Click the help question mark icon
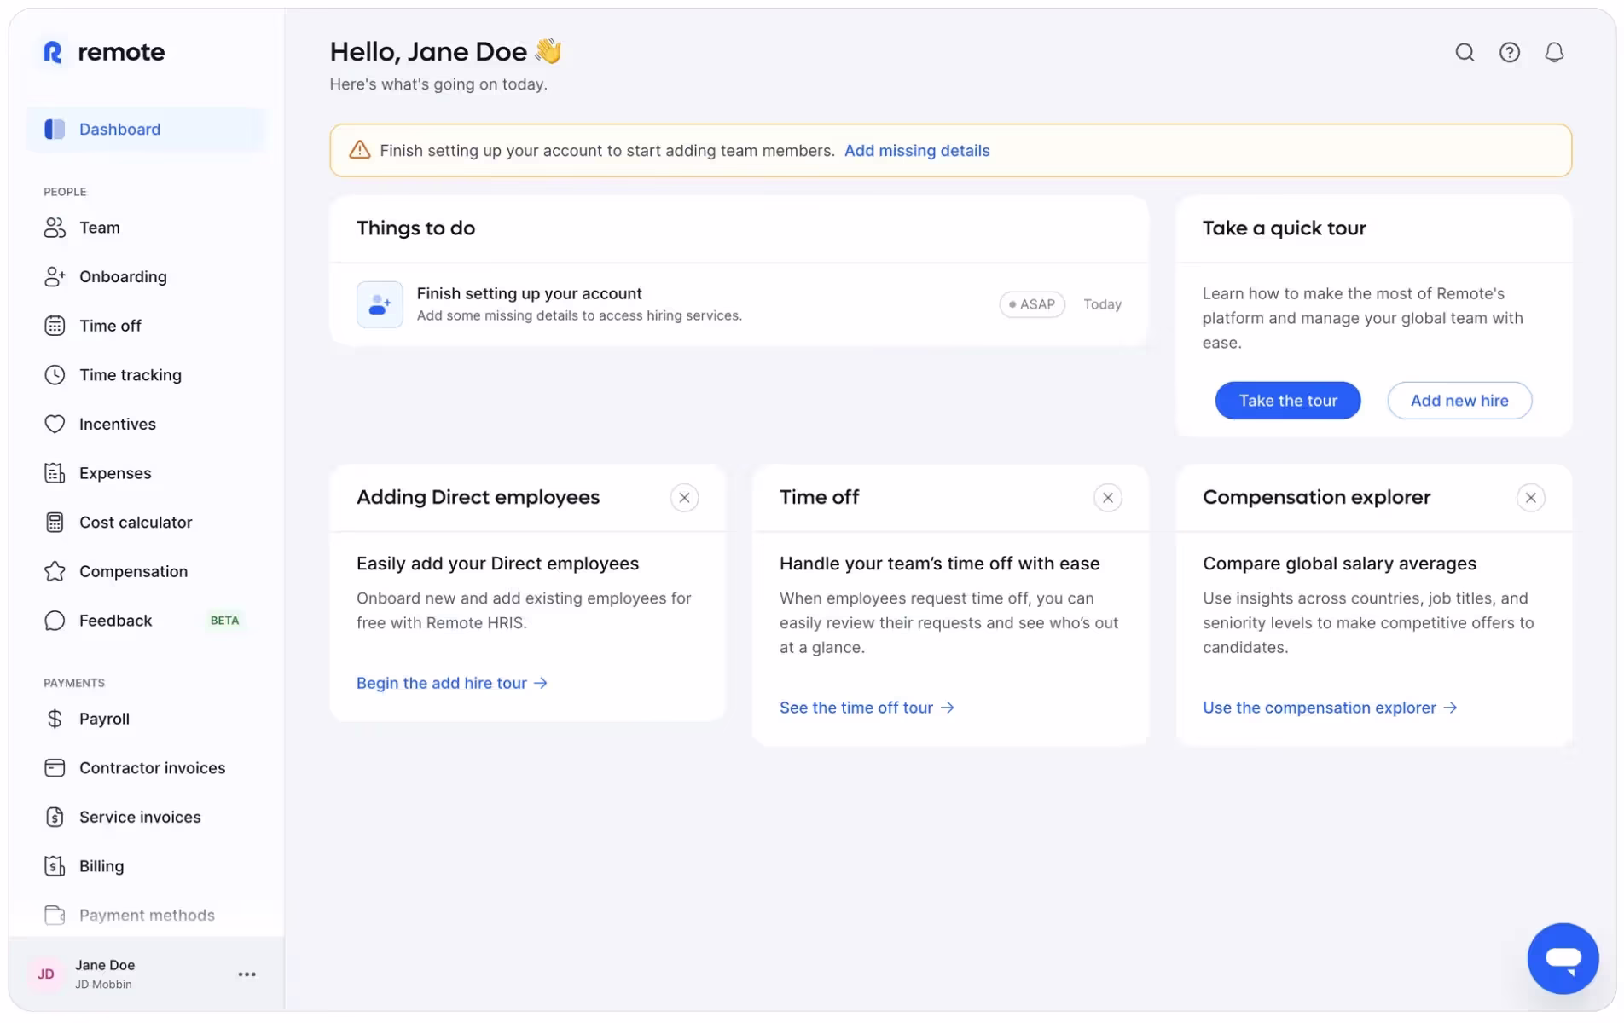This screenshot has height=1023, width=1624. pyautogui.click(x=1509, y=53)
